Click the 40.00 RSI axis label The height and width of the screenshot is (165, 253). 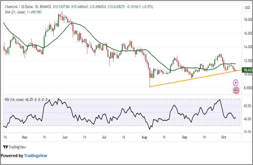pyautogui.click(x=248, y=119)
